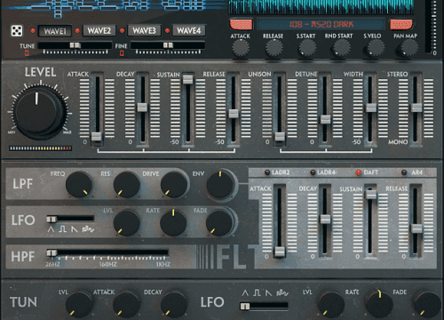Click the WIDTH fader handle
The image size is (444, 320).
371,108
